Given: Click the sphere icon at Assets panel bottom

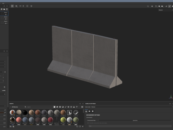Looking at the screenshot, I should pos(77,126).
